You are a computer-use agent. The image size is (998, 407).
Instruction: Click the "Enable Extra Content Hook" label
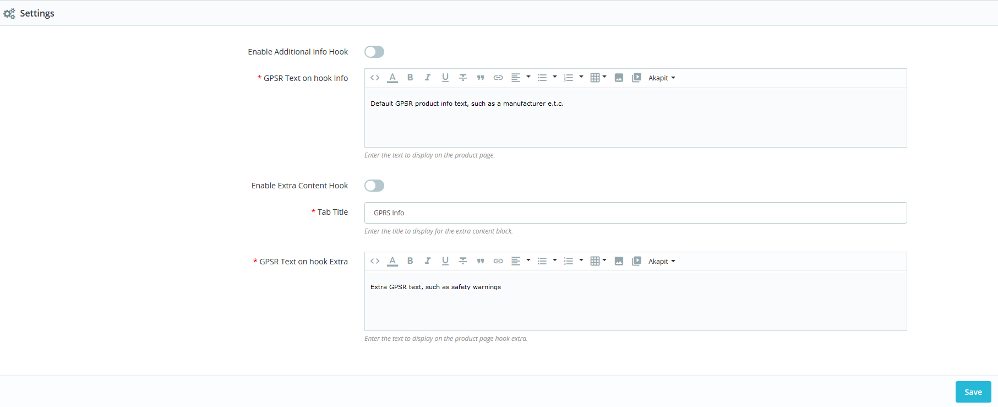[299, 186]
